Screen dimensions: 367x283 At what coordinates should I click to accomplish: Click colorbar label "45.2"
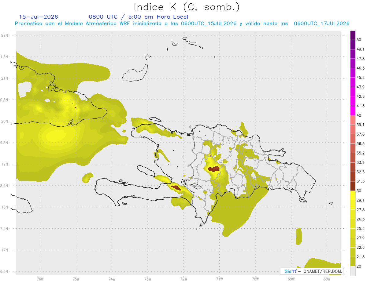(361, 78)
